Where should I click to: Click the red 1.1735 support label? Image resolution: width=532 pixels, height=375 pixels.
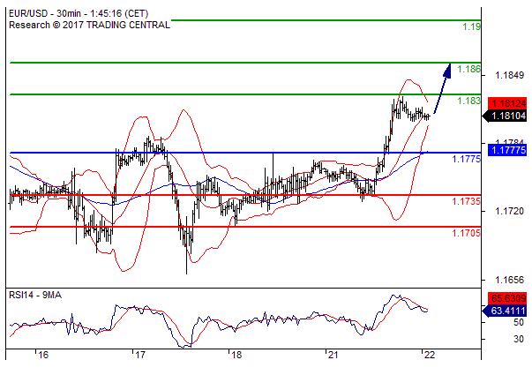pyautogui.click(x=466, y=201)
